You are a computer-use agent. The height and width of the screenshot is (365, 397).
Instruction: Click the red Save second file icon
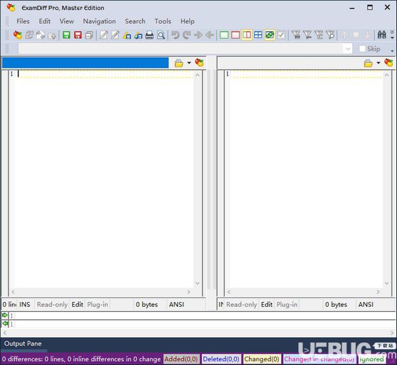tap(77, 34)
